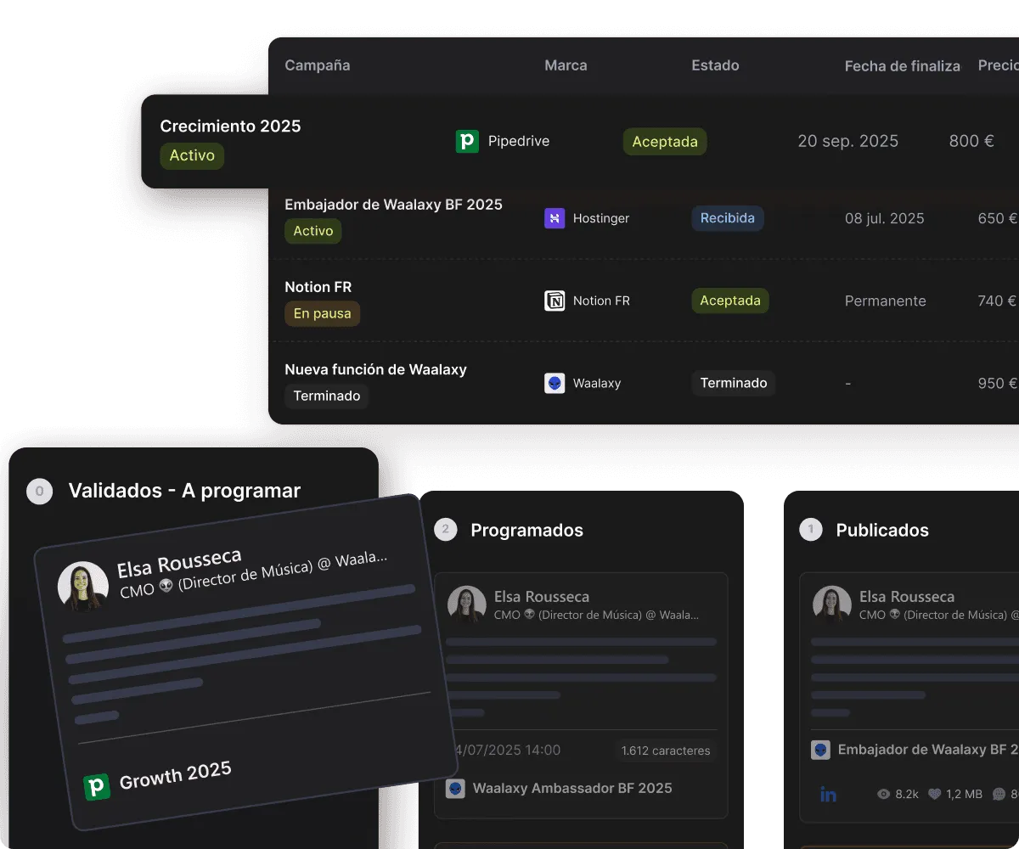Click Waalaxy icon next to Waalaxy Ambassador BF 2025
1019x849 pixels.
coord(456,788)
